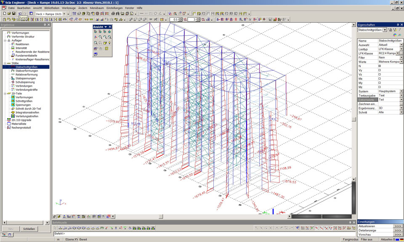Viewport: 404px width, 242px height.
Task: Open the Textausgabe dropdown
Action: (401, 96)
